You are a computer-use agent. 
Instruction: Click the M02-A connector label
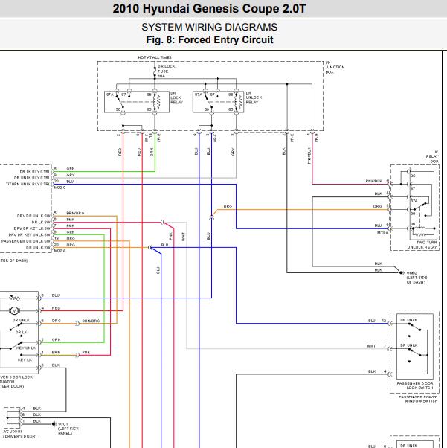tap(60, 251)
